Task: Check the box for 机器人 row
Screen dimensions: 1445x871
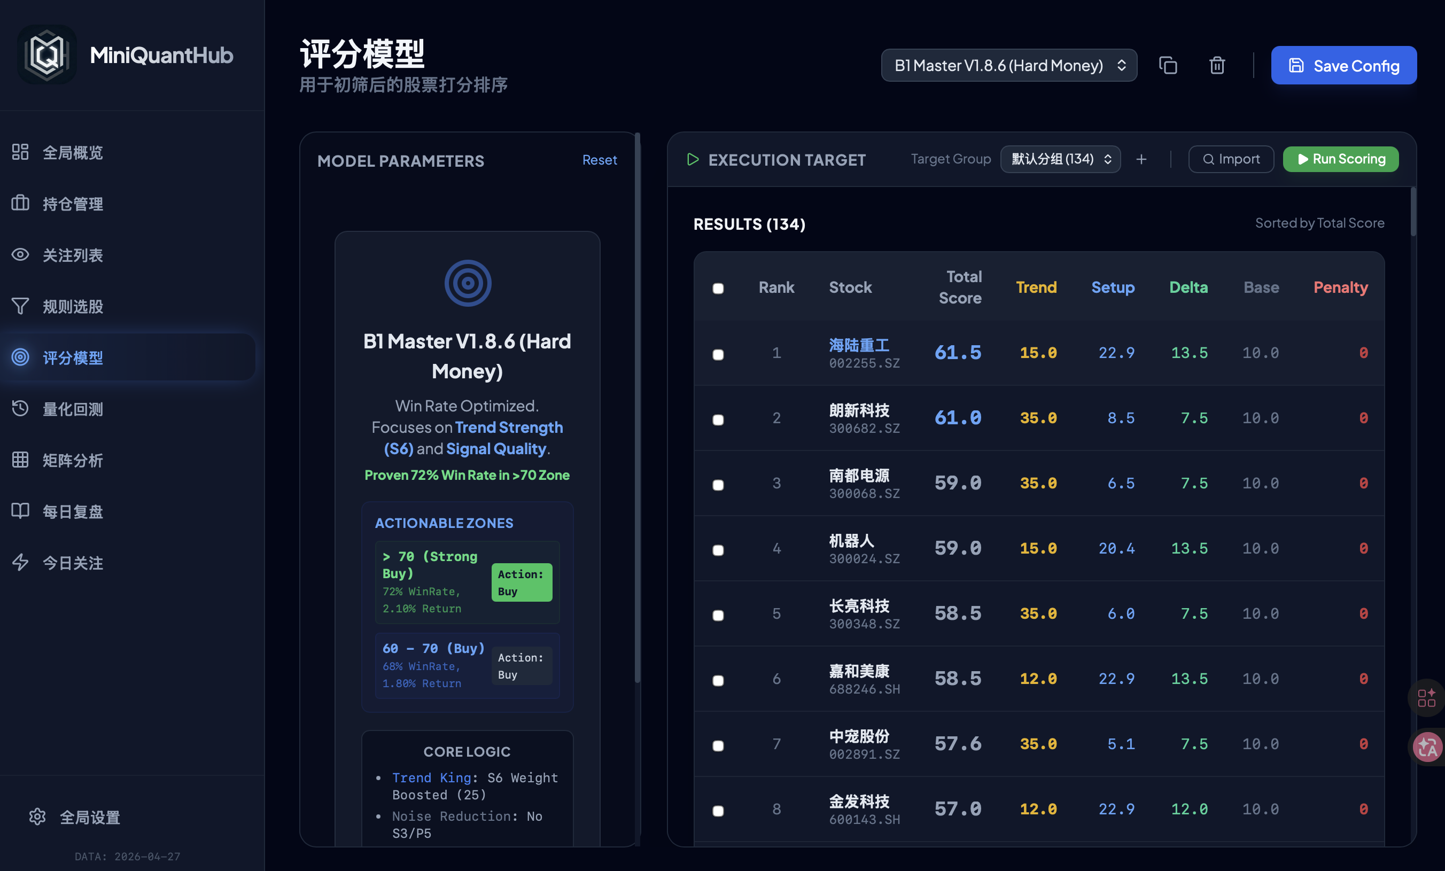Action: click(x=718, y=549)
